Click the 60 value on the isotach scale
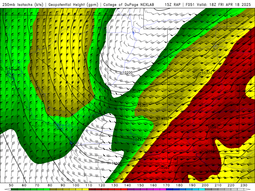The width and height of the screenshot is (255, 191). (24, 185)
